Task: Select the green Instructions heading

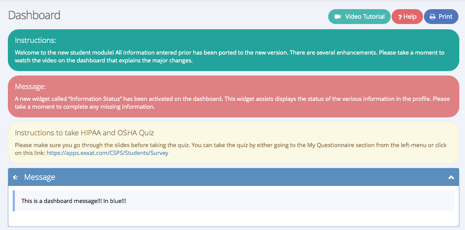Action: [x=35, y=40]
